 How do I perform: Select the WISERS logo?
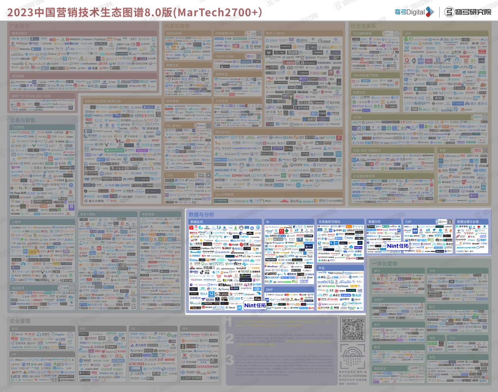tap(222, 252)
